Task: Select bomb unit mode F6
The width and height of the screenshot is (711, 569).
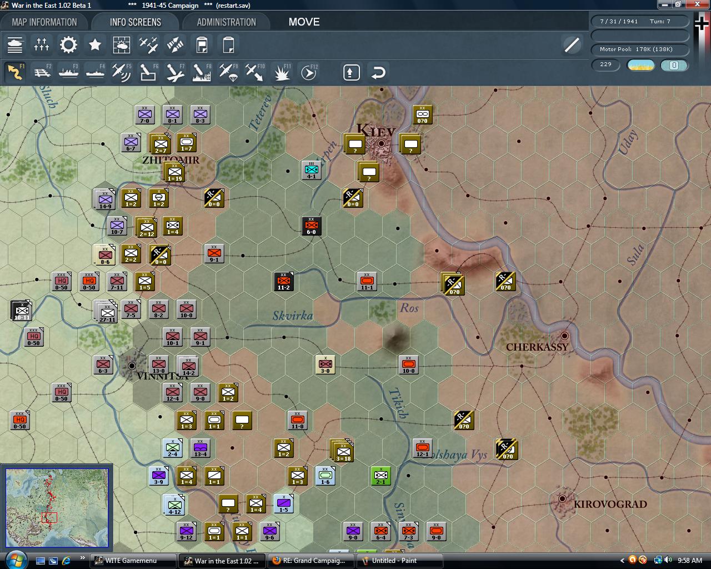Action: point(148,72)
